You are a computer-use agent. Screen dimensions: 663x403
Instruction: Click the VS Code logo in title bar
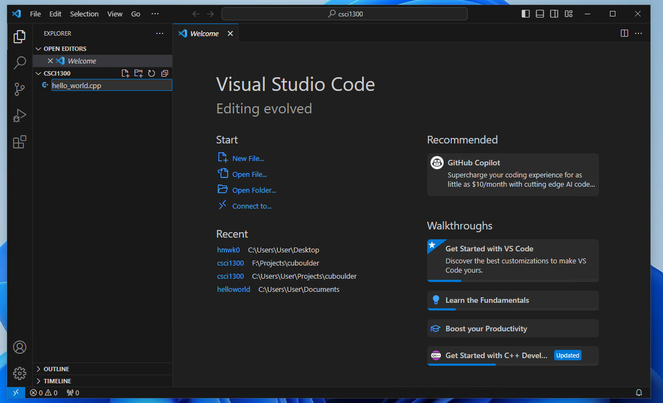coord(16,14)
